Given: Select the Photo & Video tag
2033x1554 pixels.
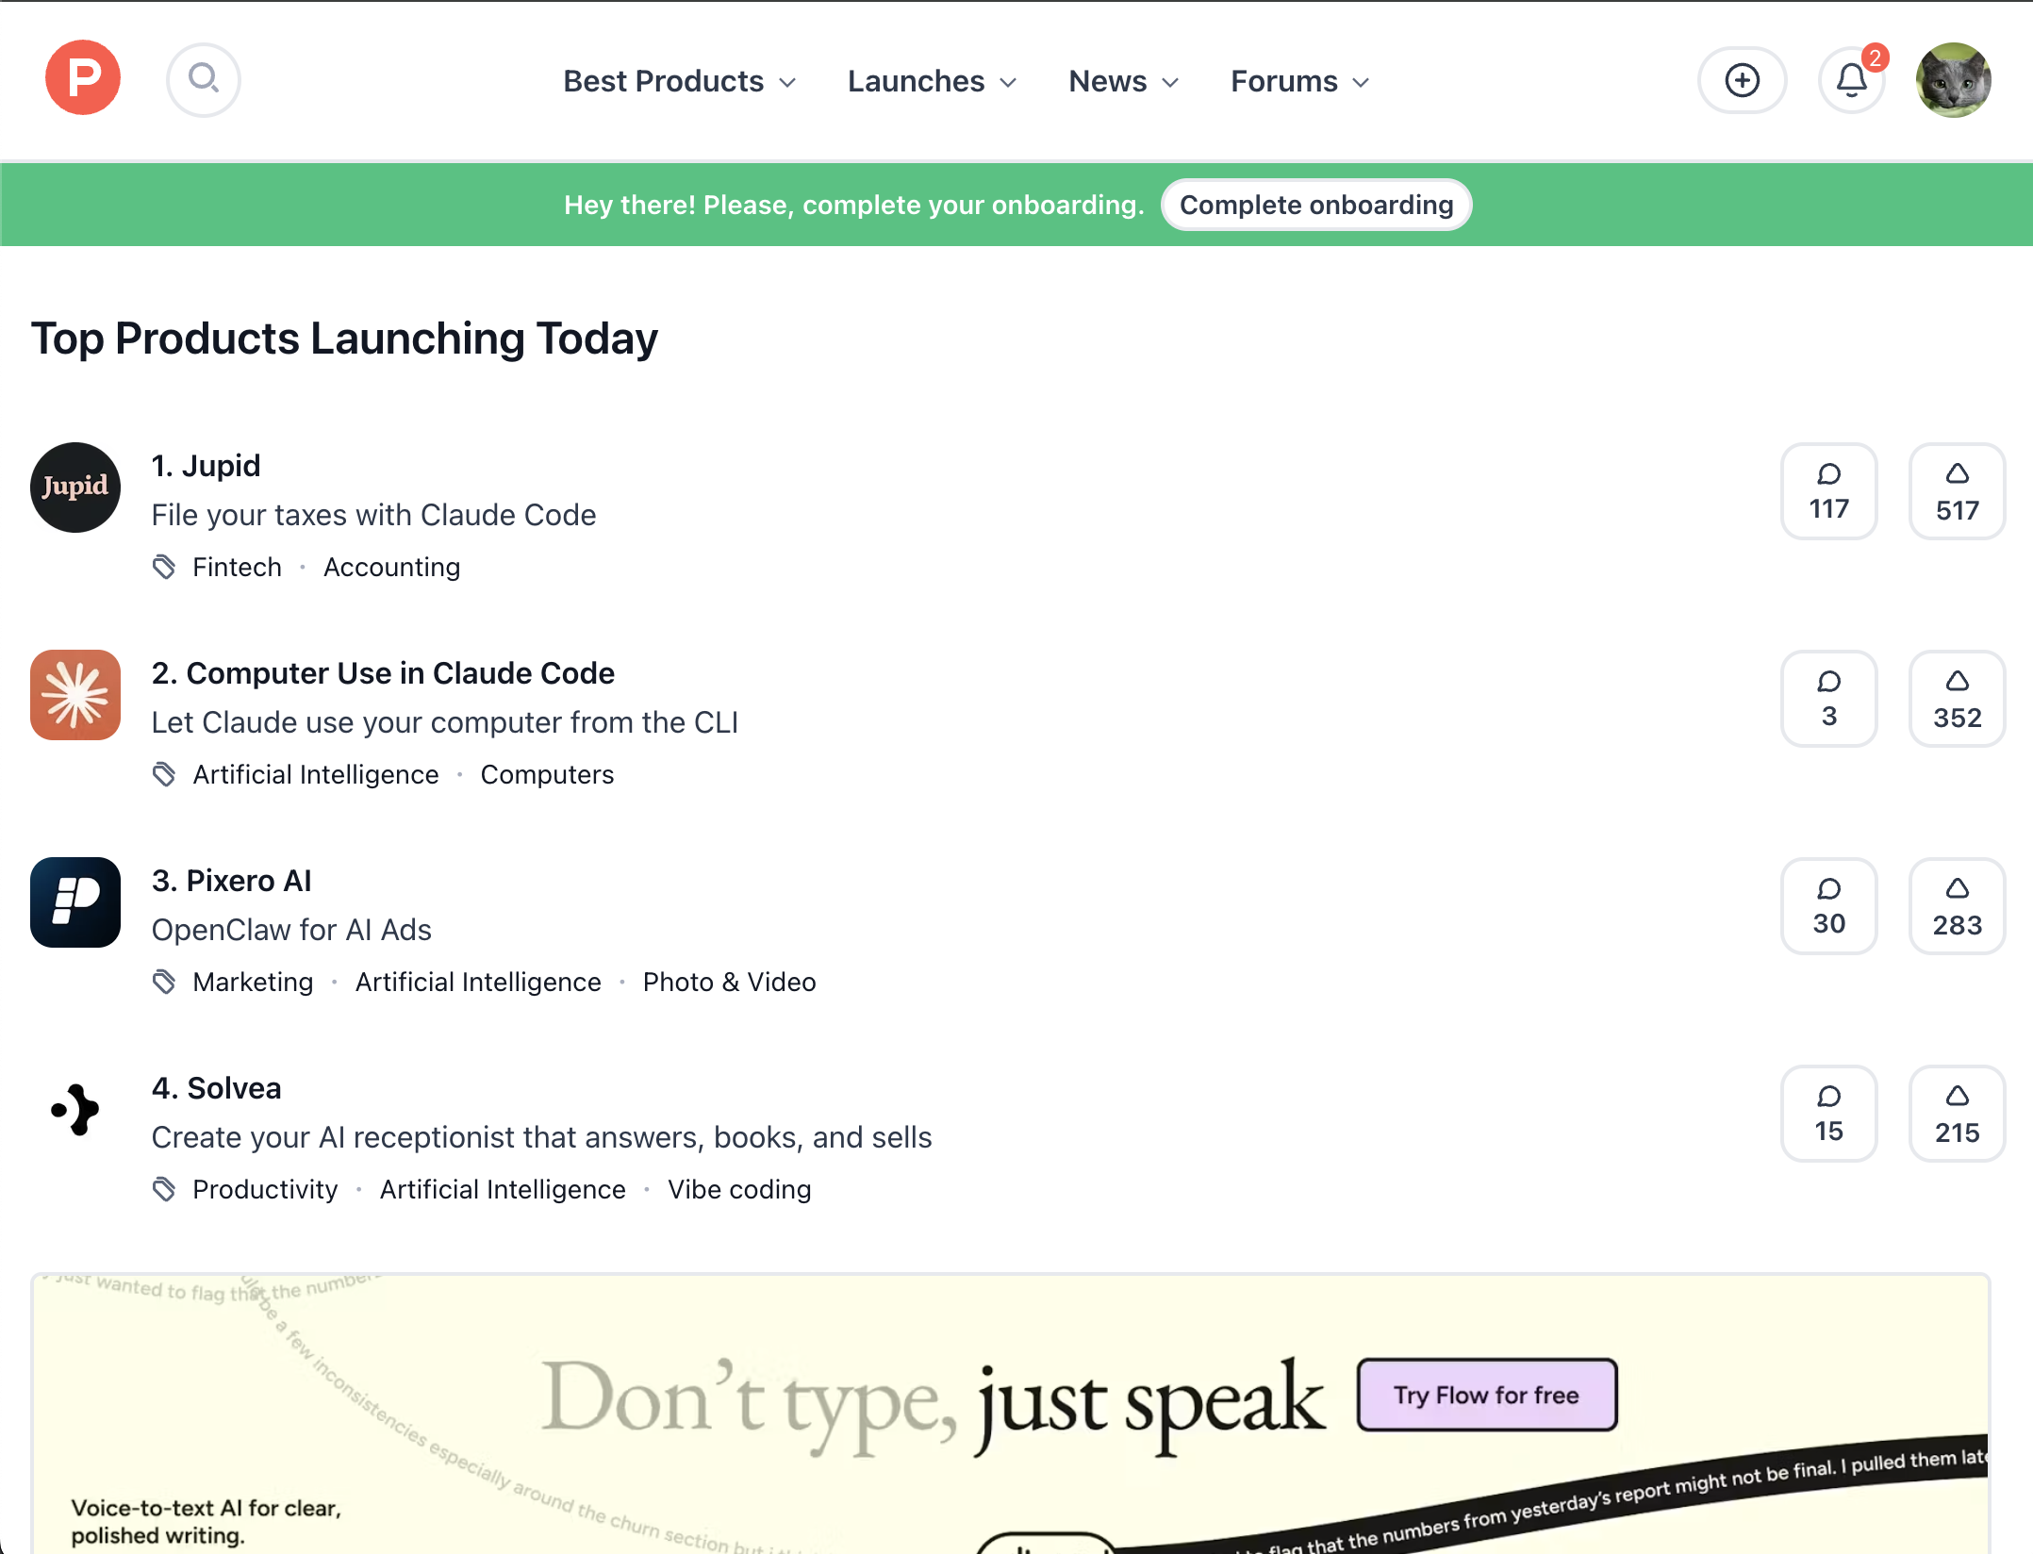Looking at the screenshot, I should 729,982.
